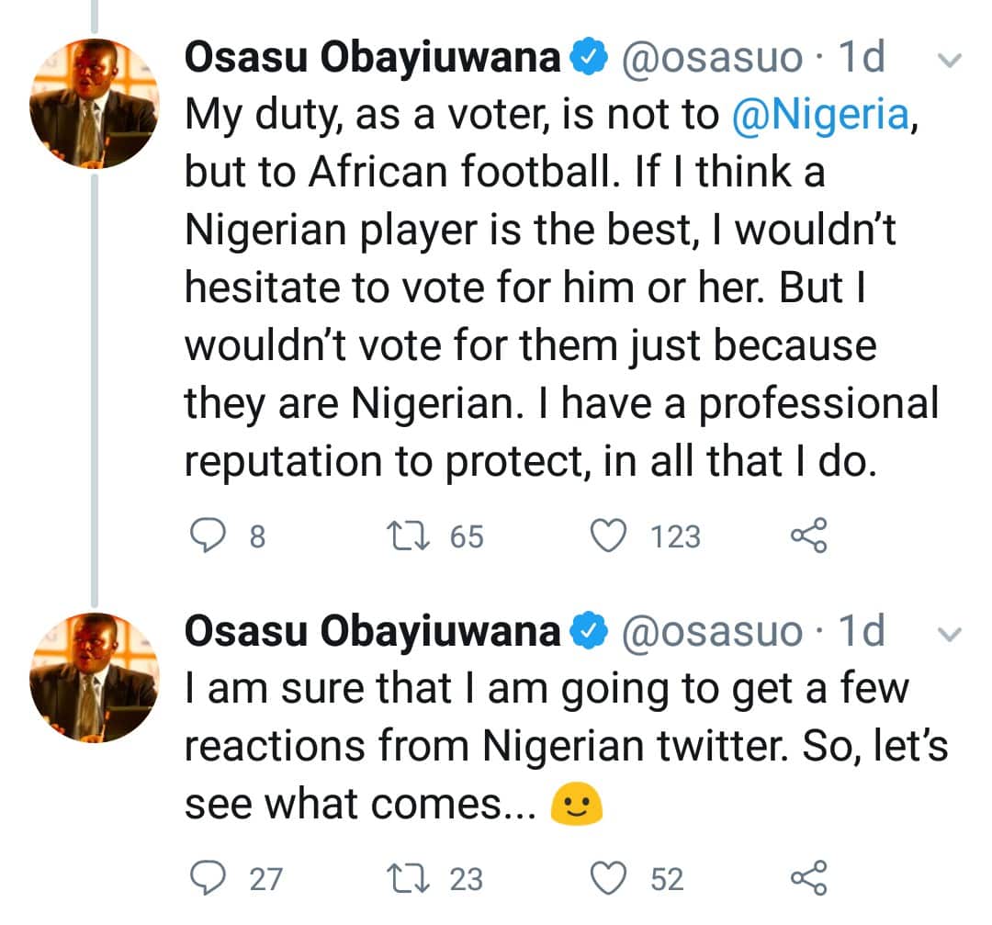Open the second tweet's 1d timestamp
Viewport: 992px width, 925px height.
pyautogui.click(x=861, y=632)
